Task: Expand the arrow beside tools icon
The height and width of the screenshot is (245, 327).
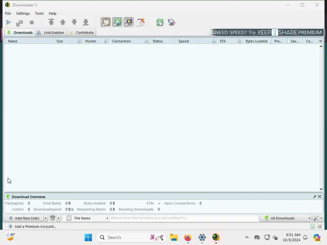Action: point(321,218)
